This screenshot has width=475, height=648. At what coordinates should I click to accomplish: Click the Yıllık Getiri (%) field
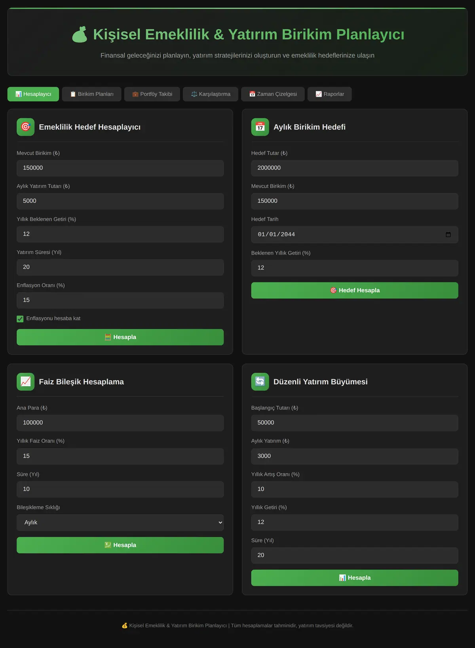click(355, 522)
